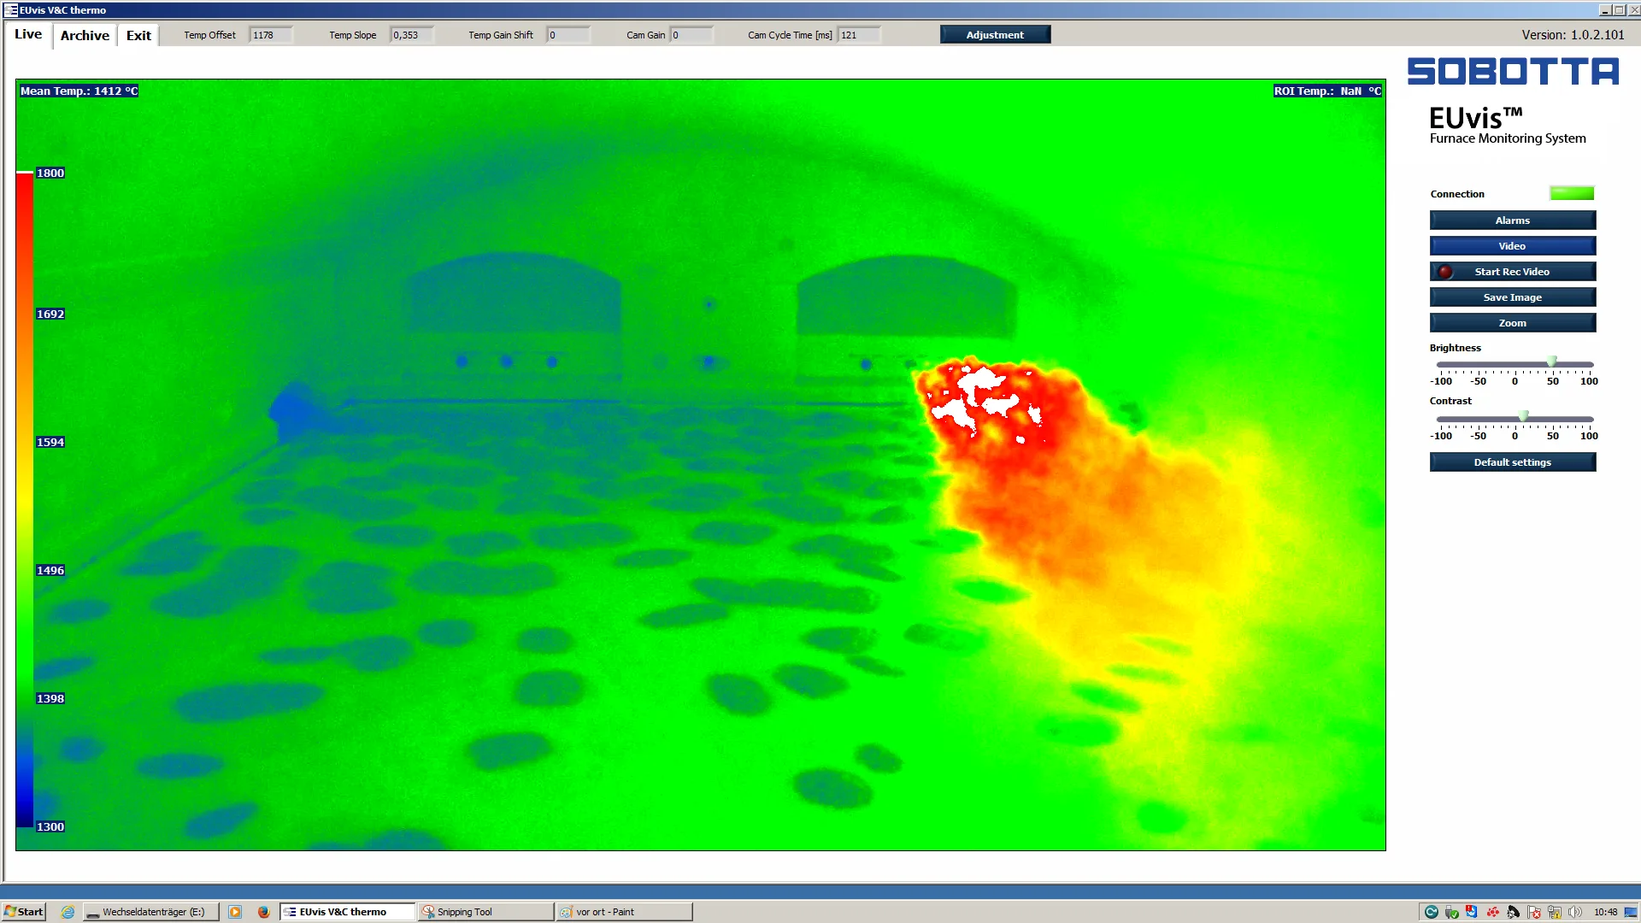Click the Contrast slider handle
Viewport: 1641px width, 923px height.
pos(1523,417)
